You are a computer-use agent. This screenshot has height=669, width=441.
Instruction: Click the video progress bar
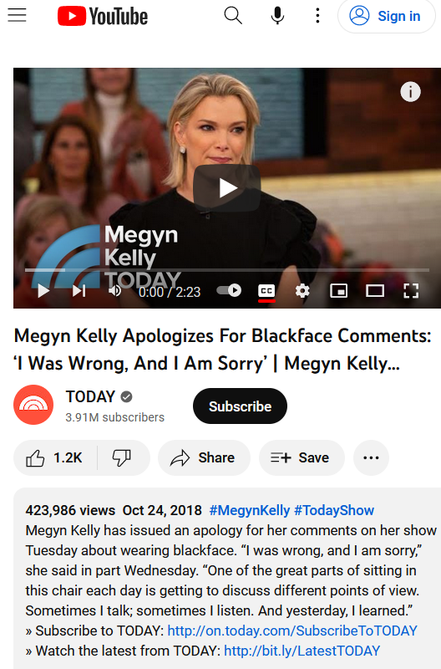pyautogui.click(x=226, y=270)
